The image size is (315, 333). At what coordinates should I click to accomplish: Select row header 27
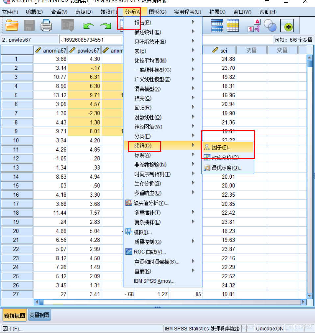(x=16, y=294)
